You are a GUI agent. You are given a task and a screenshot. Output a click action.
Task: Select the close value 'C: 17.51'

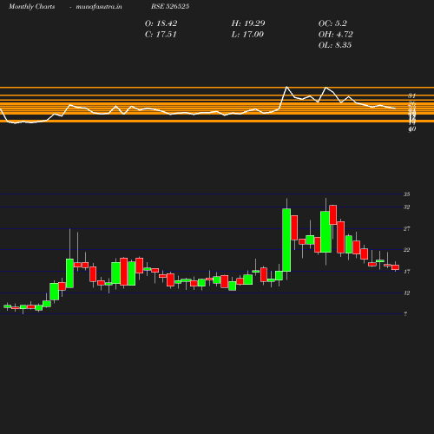pyautogui.click(x=161, y=34)
